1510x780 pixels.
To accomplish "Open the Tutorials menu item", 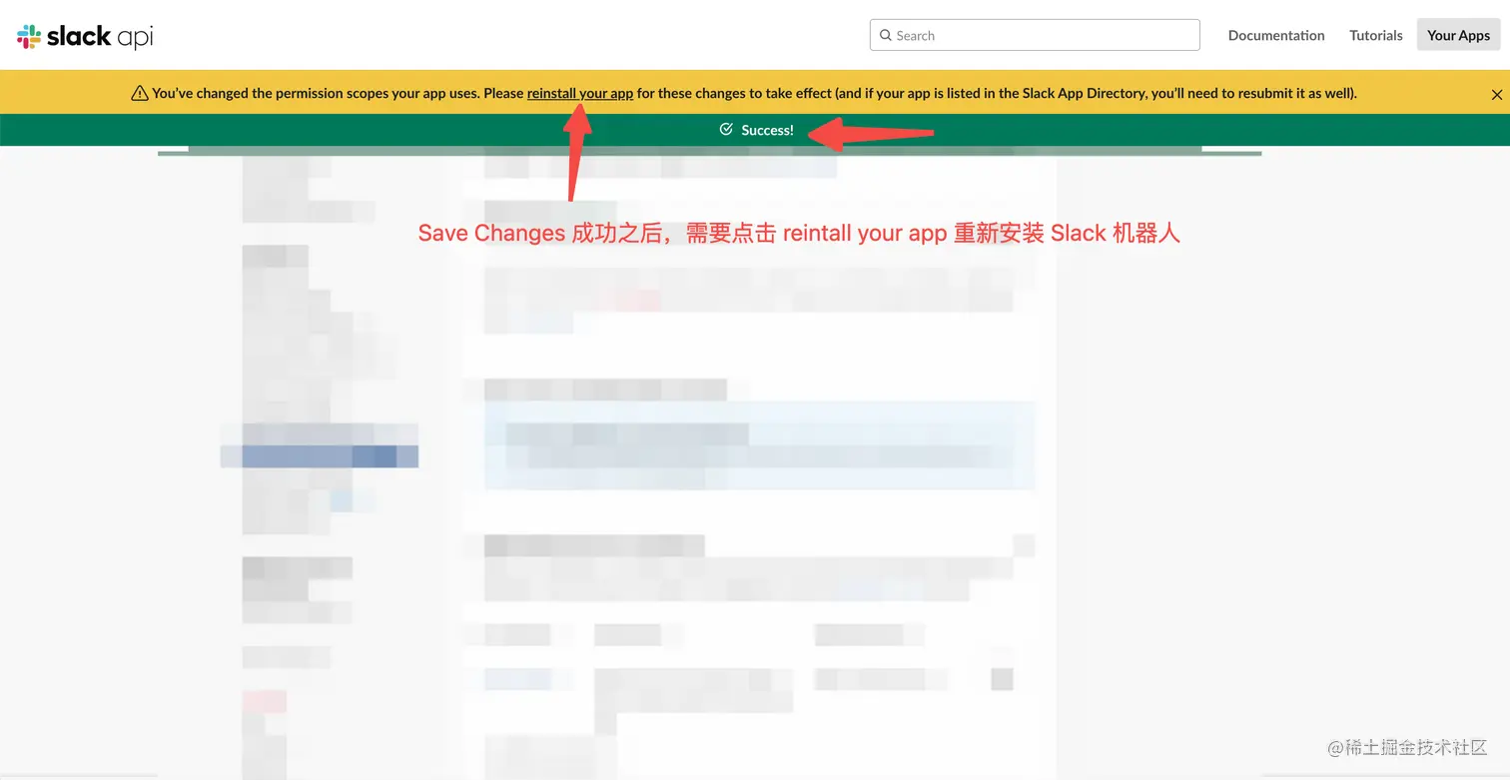I will click(1376, 35).
